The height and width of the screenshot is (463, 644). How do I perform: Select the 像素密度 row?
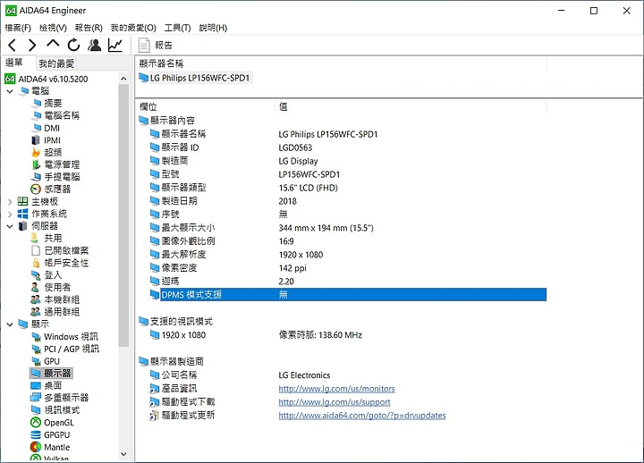coord(348,268)
